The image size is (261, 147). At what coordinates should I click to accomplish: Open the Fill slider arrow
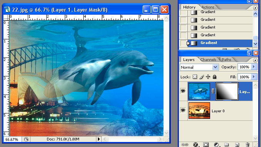click(x=254, y=77)
